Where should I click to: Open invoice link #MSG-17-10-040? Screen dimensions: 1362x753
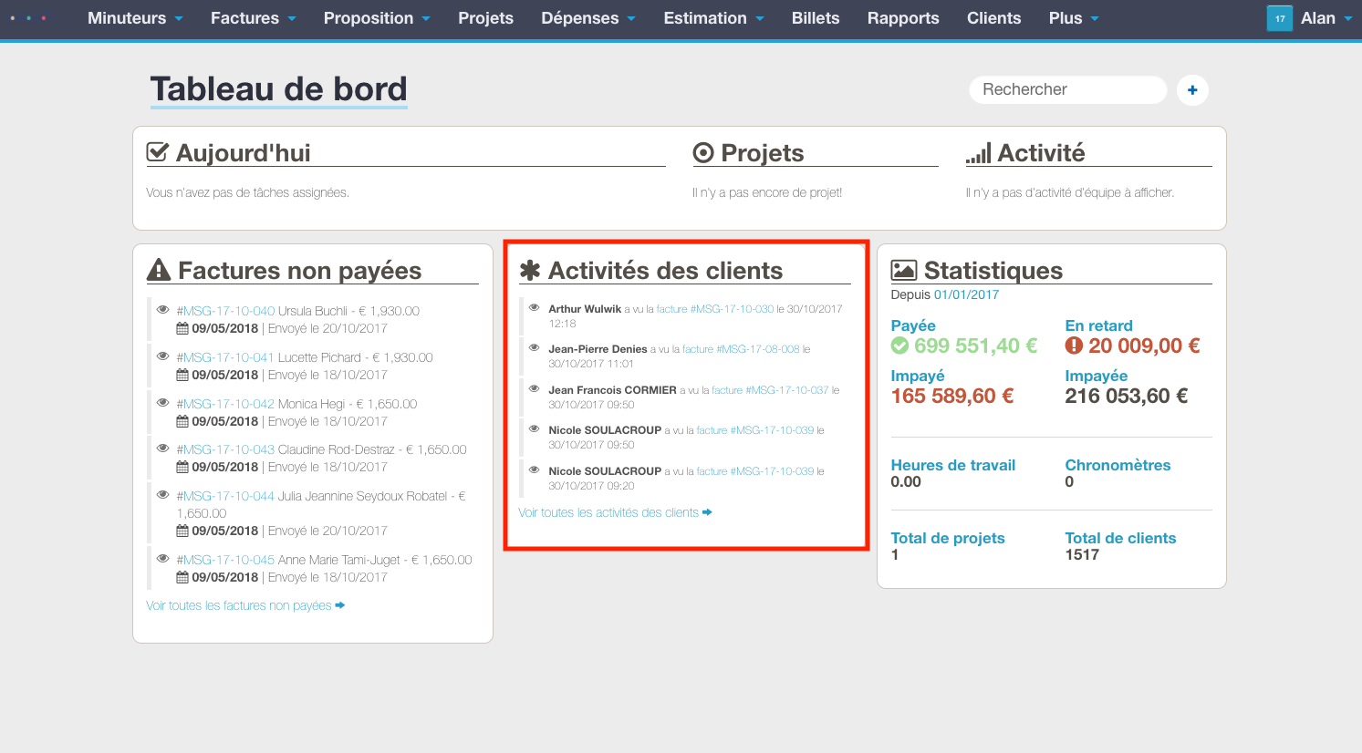225,311
